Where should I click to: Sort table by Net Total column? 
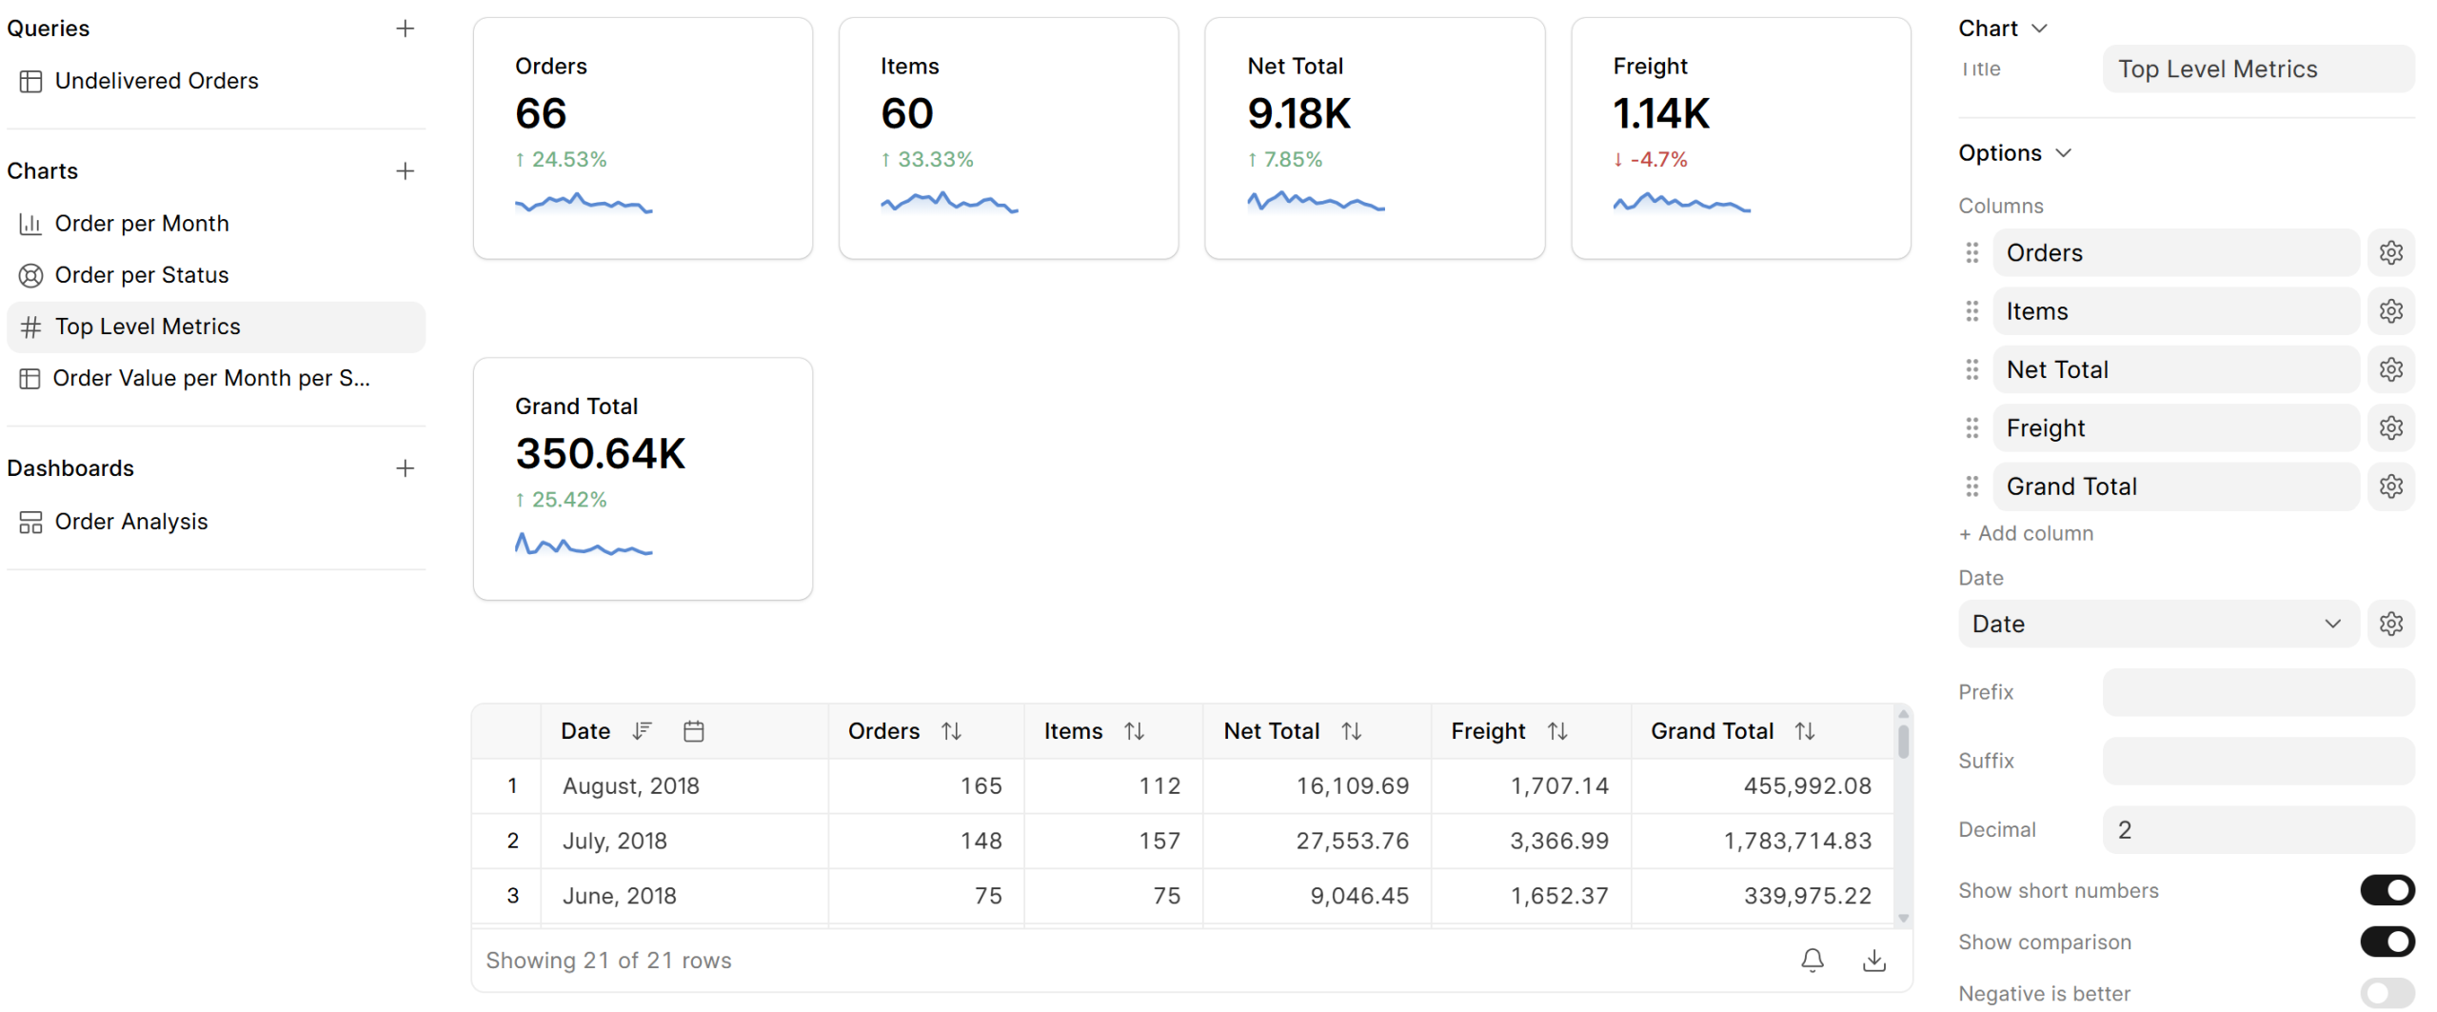point(1351,731)
